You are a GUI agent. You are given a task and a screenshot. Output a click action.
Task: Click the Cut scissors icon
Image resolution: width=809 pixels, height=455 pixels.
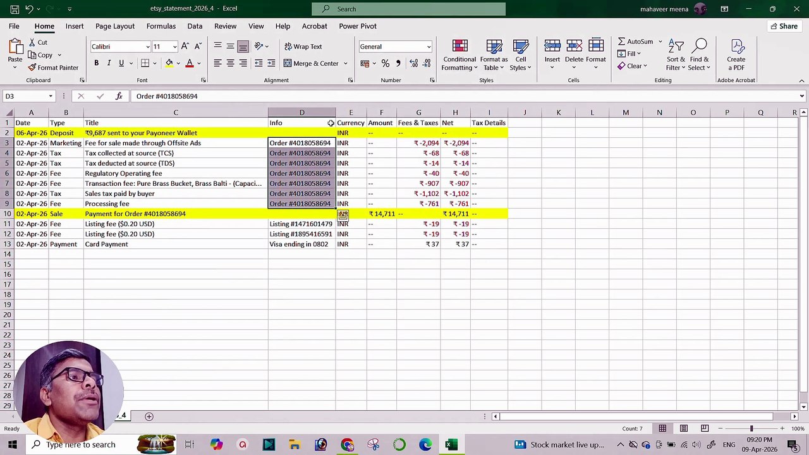tap(32, 42)
